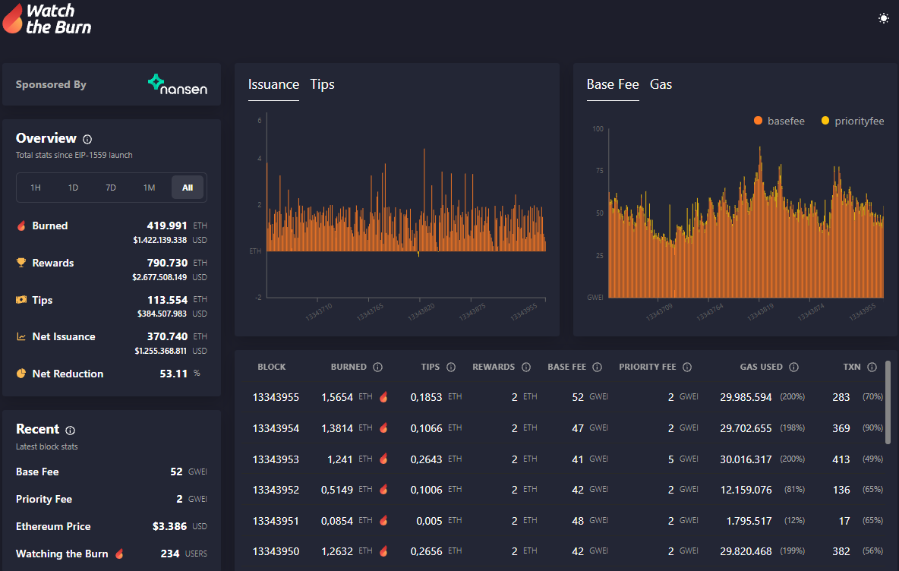This screenshot has width=899, height=571.
Task: Click flame icon in block 13343954 row
Action: (383, 427)
